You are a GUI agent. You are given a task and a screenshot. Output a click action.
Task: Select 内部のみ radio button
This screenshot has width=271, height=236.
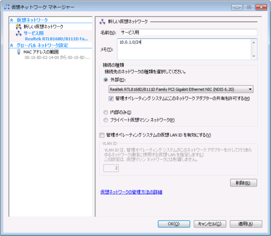pyautogui.click(x=106, y=112)
